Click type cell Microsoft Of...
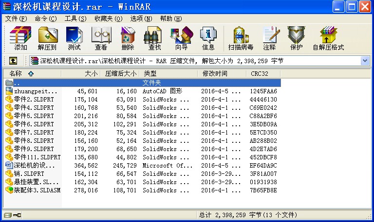374x222 pixels. 168,165
